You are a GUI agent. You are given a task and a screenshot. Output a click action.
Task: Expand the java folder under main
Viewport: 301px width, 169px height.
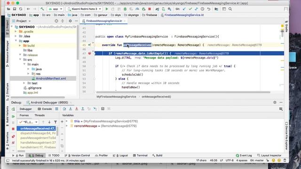click(28, 69)
